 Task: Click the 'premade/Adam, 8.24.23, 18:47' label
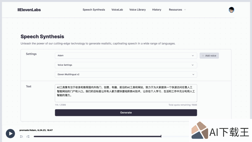tap(36, 130)
